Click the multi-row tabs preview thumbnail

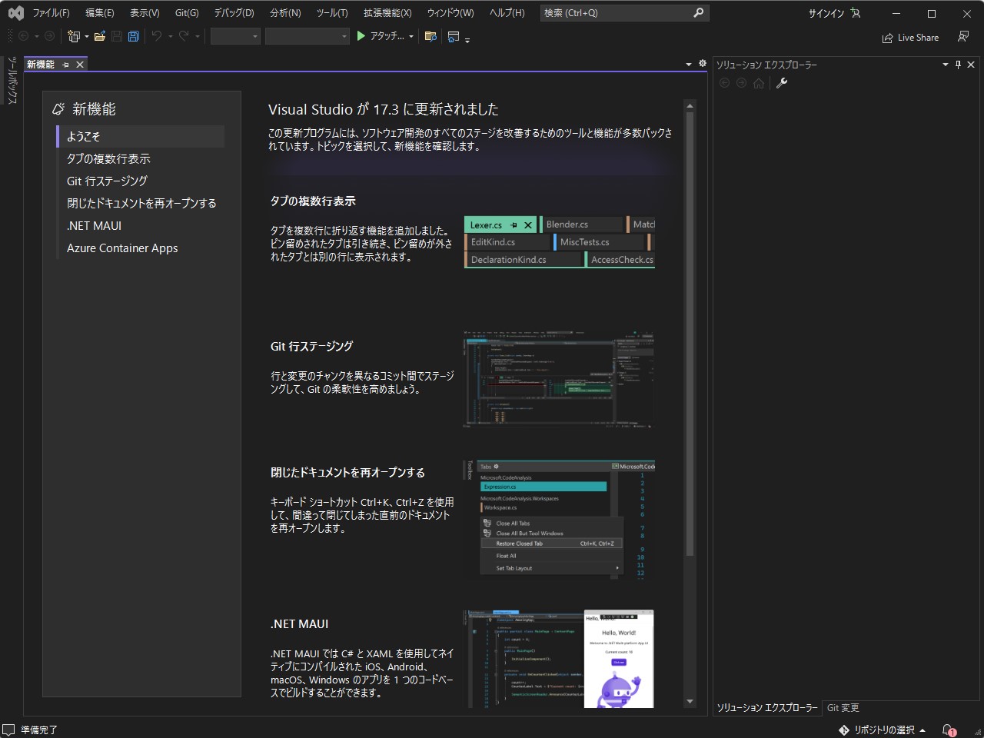pos(560,242)
